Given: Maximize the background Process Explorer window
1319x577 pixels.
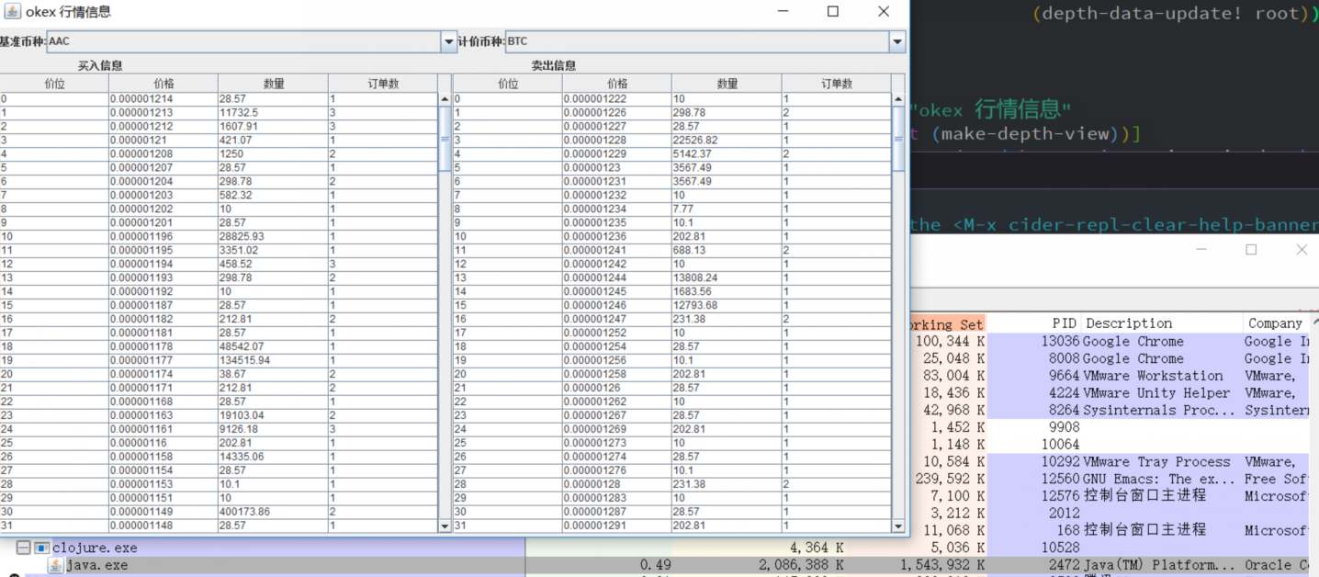Looking at the screenshot, I should tap(1251, 250).
